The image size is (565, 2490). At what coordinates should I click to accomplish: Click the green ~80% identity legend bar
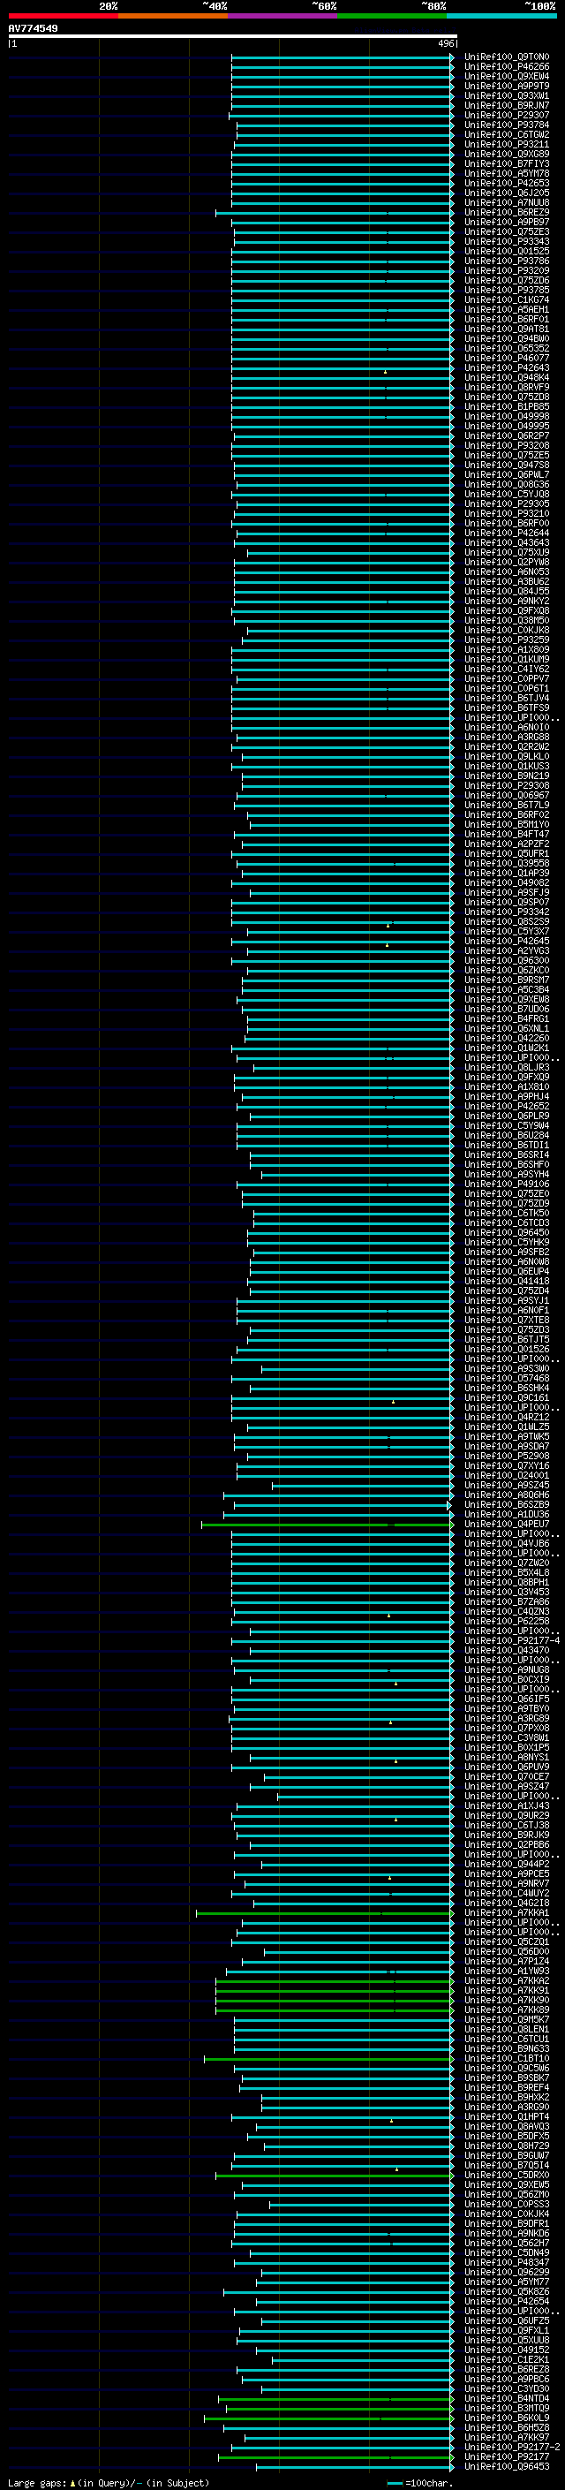pos(392,16)
